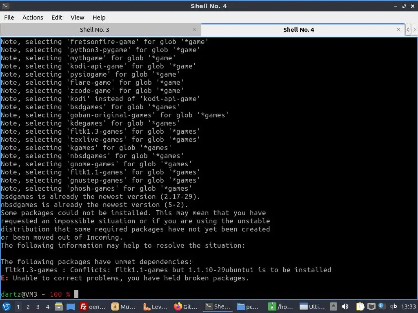Viewport: 418px width, 313px height.
Task: Click the 'gnustep-games' note line
Action: click(100, 180)
